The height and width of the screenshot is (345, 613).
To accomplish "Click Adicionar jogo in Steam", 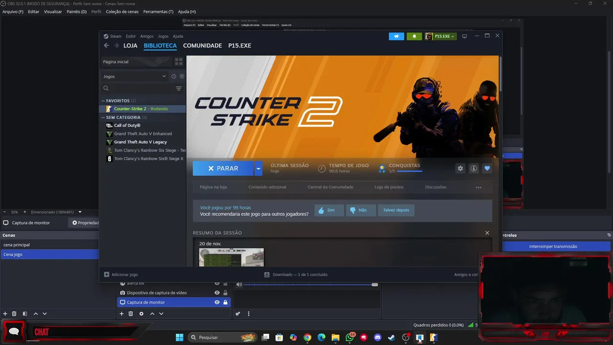I will (x=121, y=275).
